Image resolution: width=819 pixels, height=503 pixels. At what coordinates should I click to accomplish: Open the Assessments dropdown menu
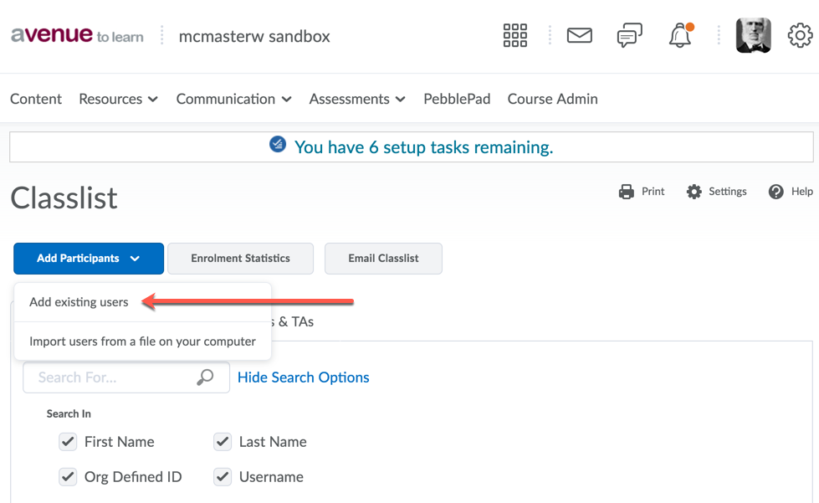click(357, 99)
